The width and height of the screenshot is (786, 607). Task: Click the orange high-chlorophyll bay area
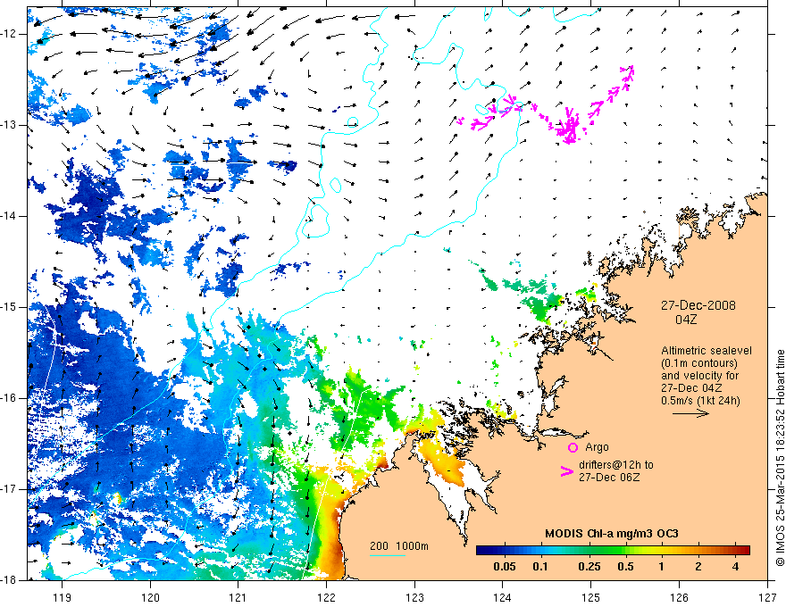(446, 461)
